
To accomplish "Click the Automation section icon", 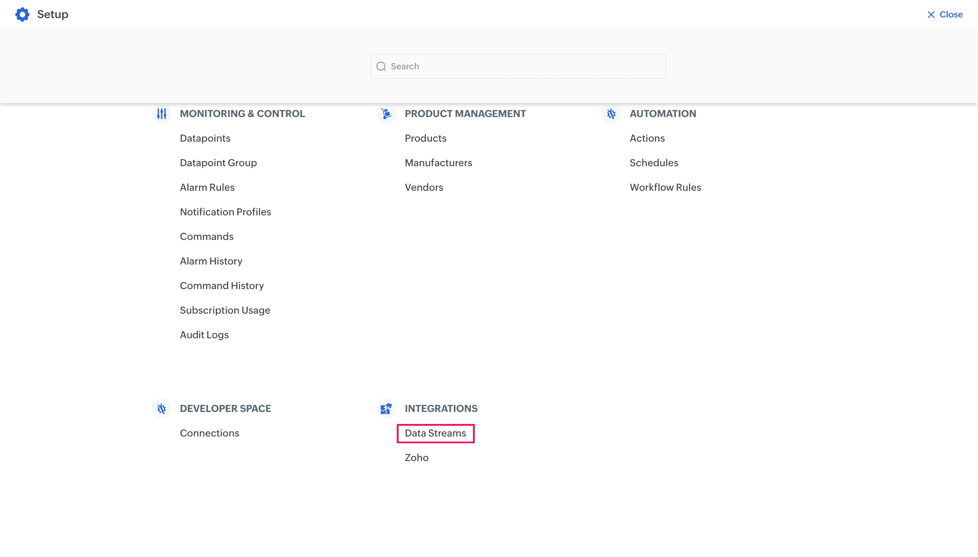I will click(x=611, y=114).
